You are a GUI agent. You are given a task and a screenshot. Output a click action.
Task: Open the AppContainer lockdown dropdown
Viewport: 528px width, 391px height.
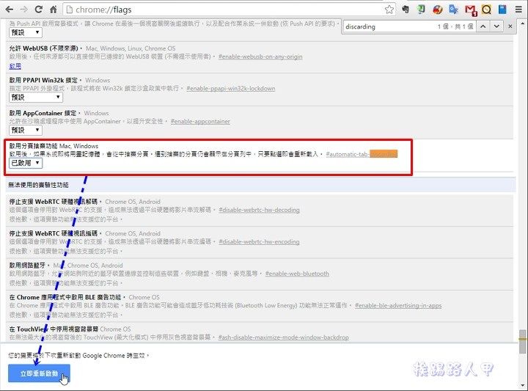25,130
